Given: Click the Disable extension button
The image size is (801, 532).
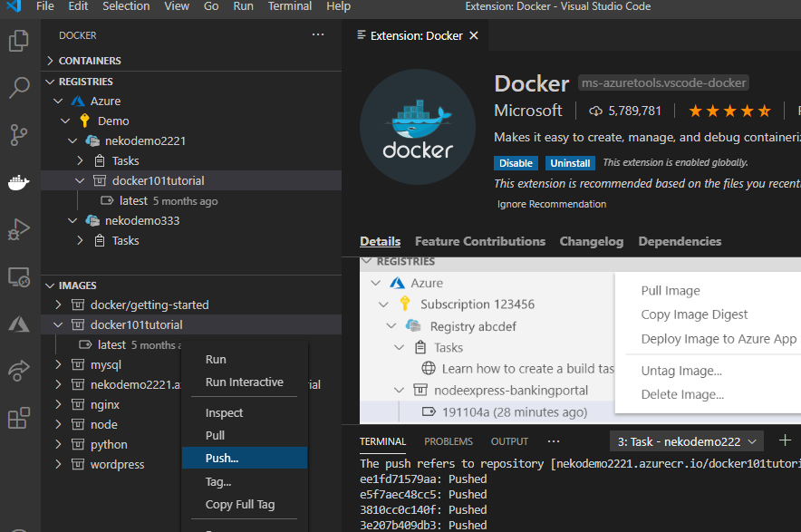Looking at the screenshot, I should pyautogui.click(x=516, y=163).
